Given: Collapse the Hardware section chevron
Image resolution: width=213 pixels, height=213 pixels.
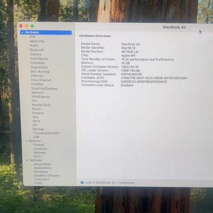Looking at the screenshot, I should (22, 32).
